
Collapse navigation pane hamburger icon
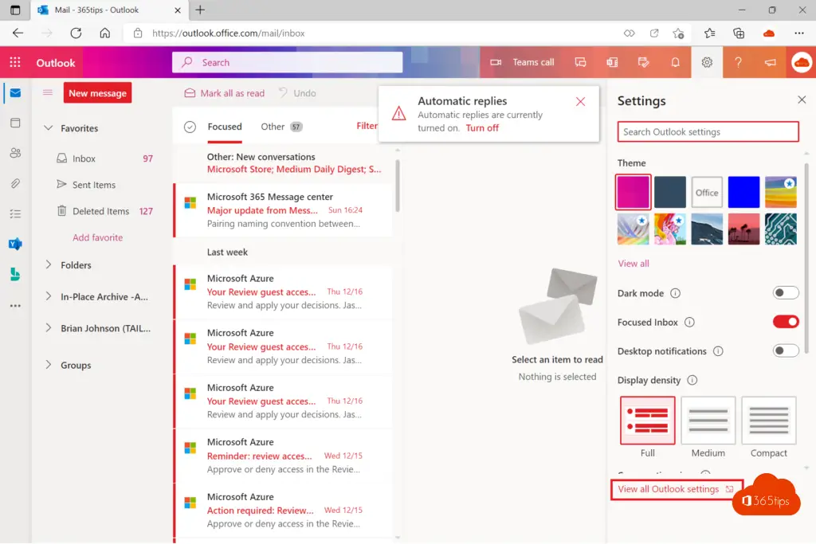(x=47, y=92)
